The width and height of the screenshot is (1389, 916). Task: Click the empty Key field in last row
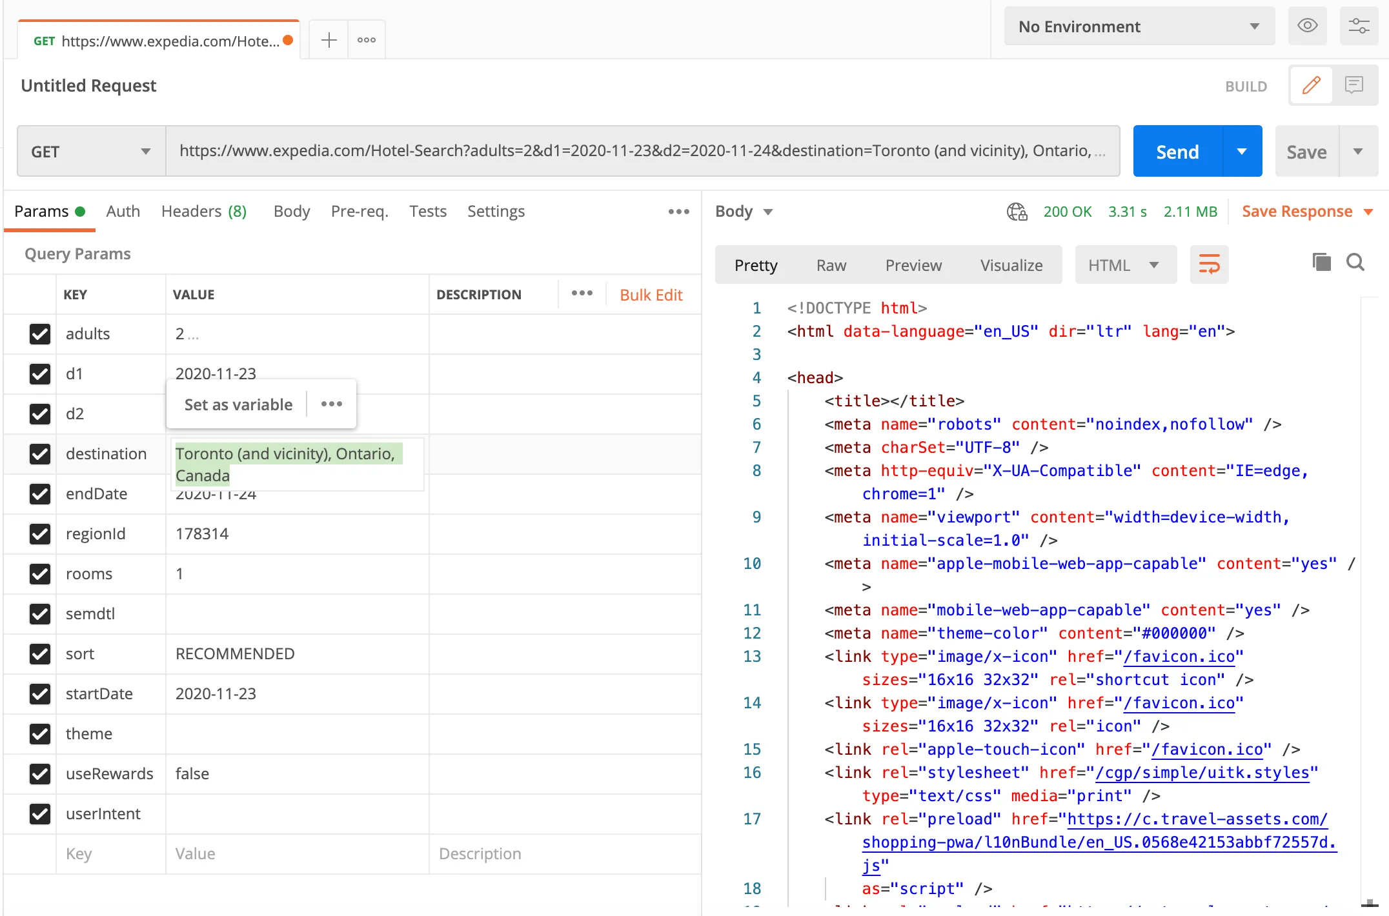(x=111, y=853)
